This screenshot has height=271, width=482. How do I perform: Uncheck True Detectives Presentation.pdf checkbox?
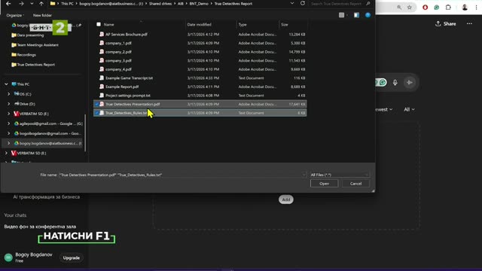96,104
